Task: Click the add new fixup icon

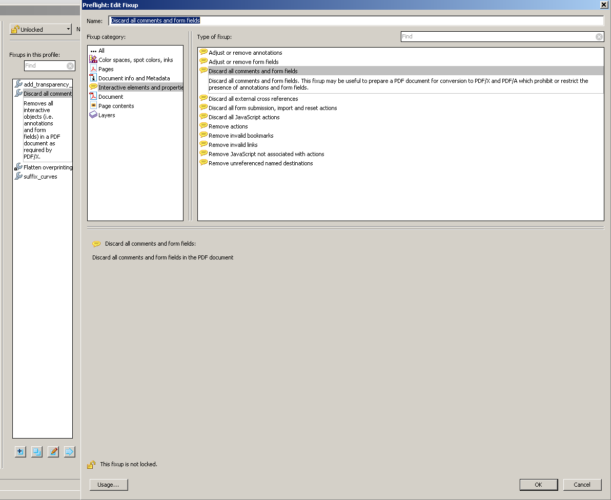Action: pos(21,452)
